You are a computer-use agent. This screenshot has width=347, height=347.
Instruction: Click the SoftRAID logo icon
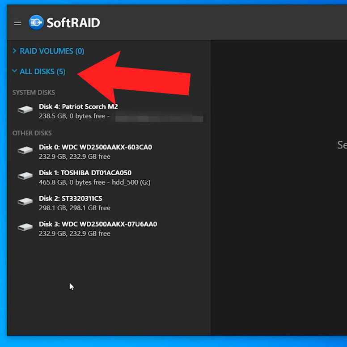click(36, 22)
